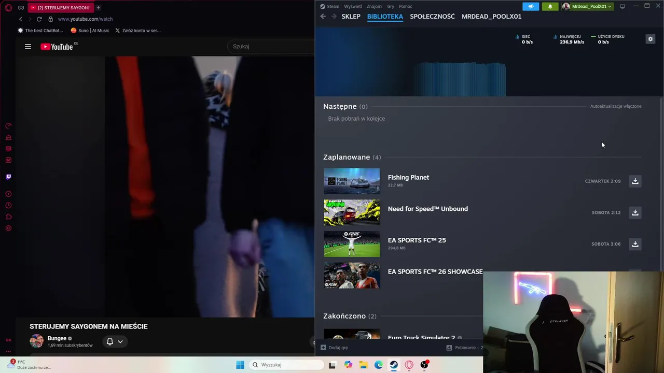Download Fishing Planet update now

pos(635,181)
